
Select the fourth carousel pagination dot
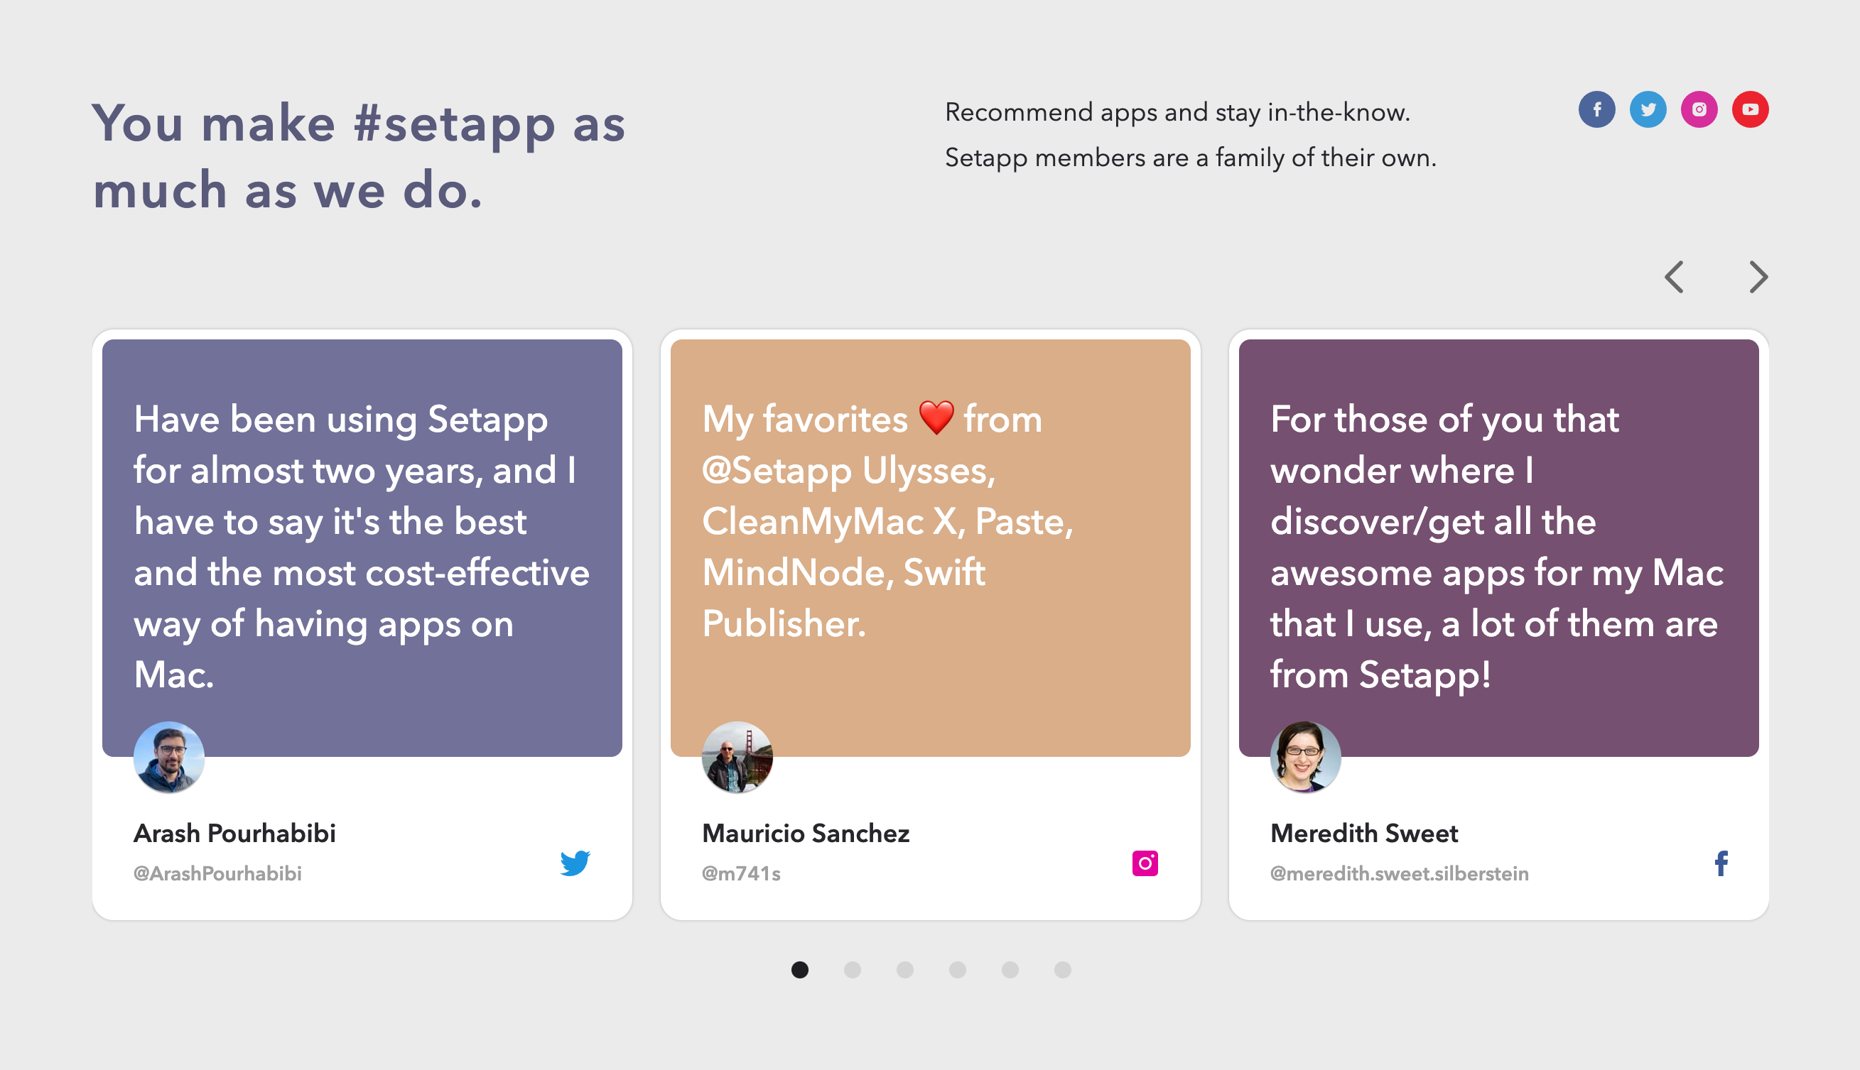[957, 970]
